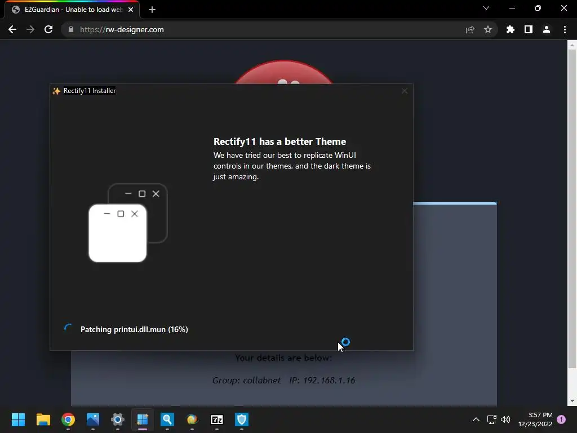Open the shield security app on taskbar
The width and height of the screenshot is (577, 433).
pyautogui.click(x=241, y=419)
